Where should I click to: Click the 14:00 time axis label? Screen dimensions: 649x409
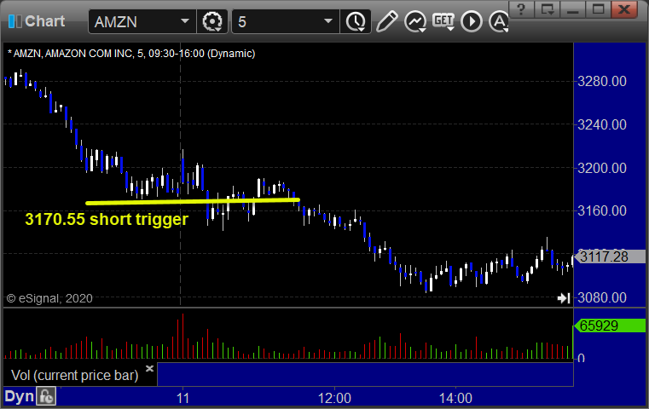(455, 398)
